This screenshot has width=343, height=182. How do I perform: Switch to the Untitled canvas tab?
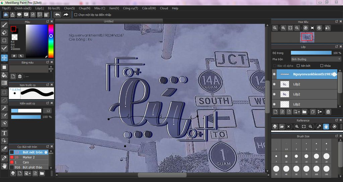pyautogui.click(x=109, y=21)
